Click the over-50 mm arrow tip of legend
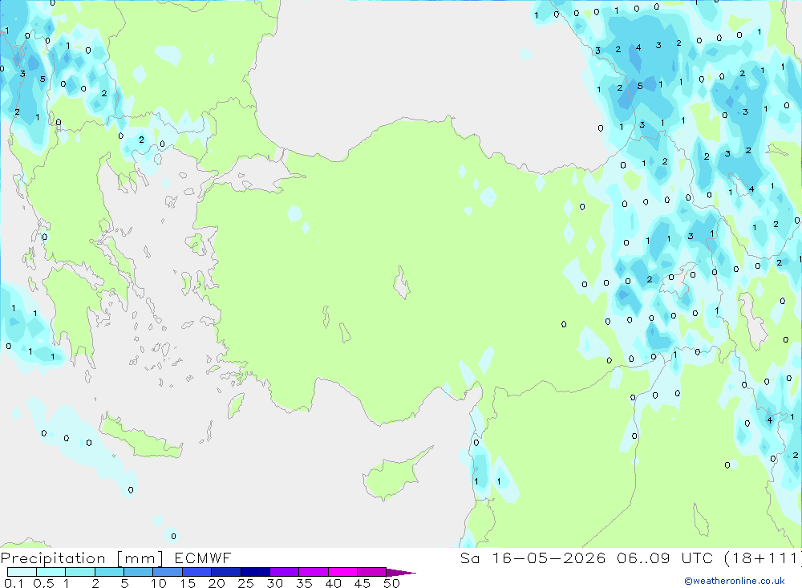Screen dimensions: 802x588 401,573
